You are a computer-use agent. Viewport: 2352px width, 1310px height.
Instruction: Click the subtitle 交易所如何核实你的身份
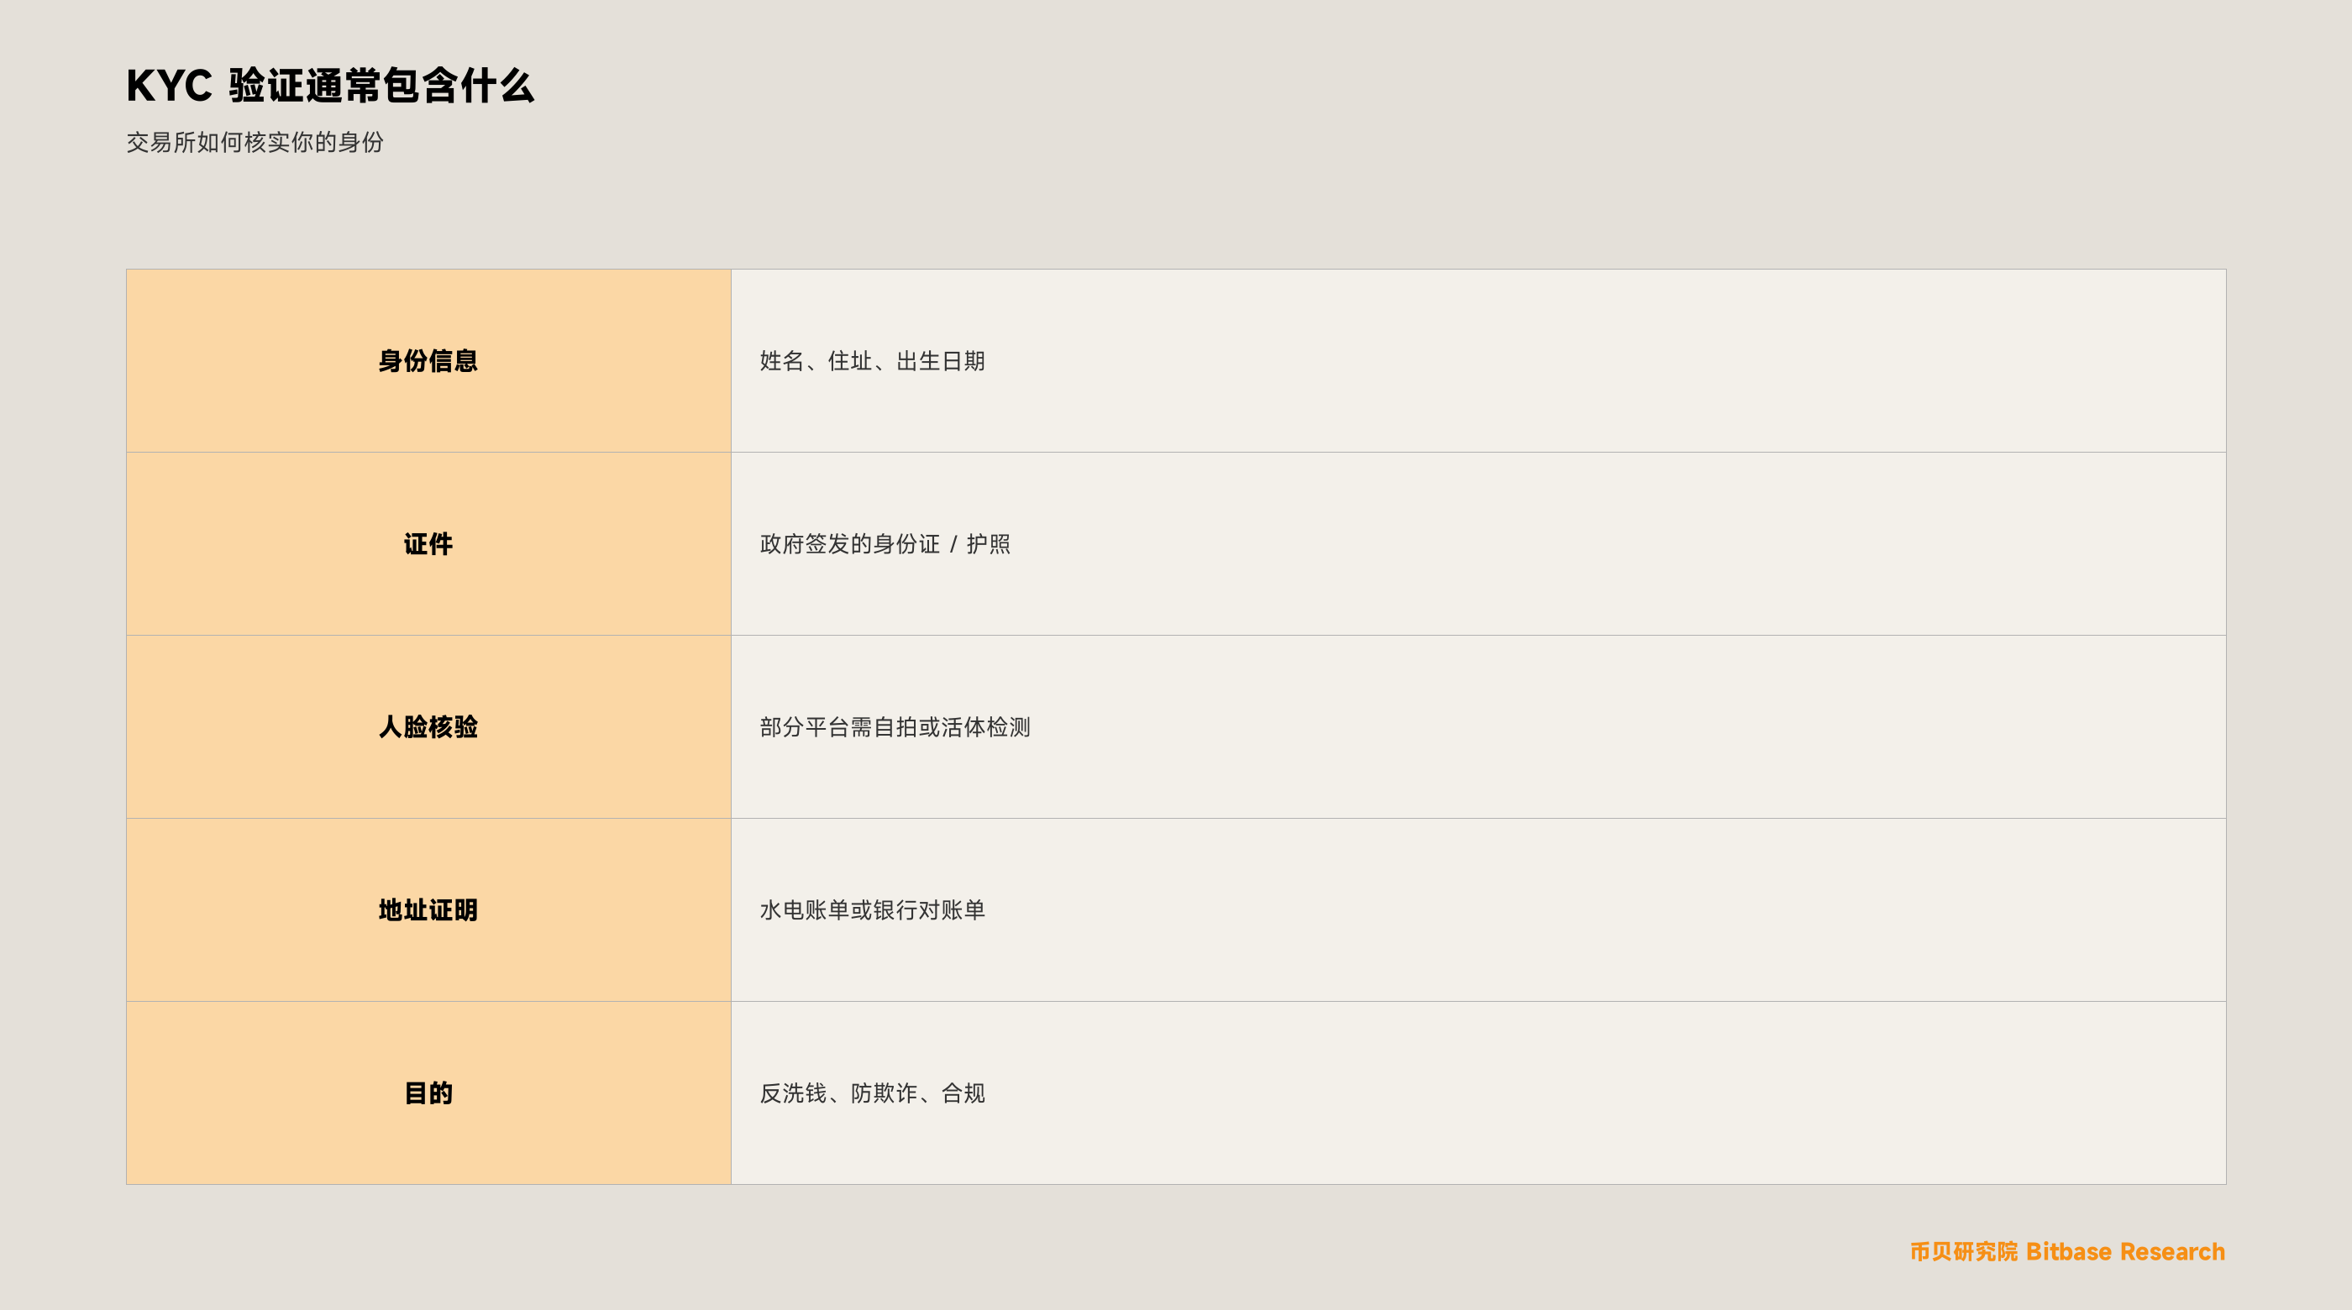(255, 143)
